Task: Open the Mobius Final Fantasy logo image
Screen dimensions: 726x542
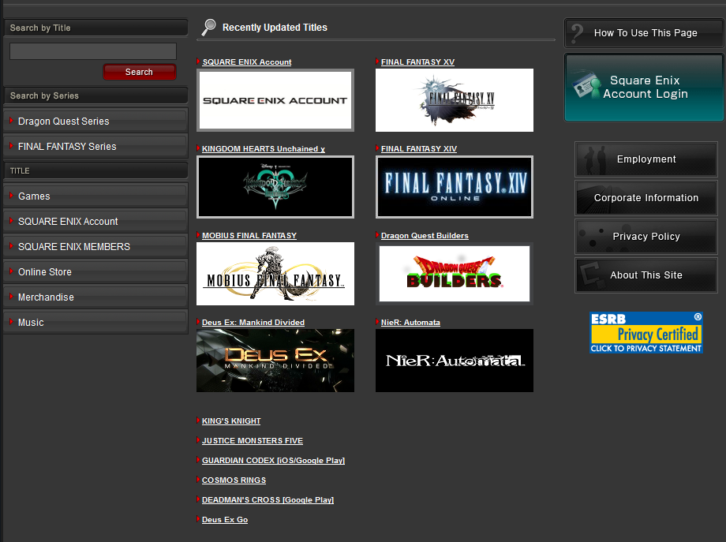Action: click(x=275, y=274)
